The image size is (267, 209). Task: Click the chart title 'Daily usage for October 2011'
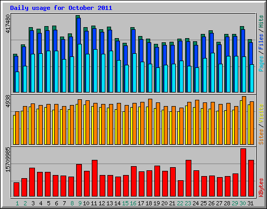pyautogui.click(x=61, y=8)
